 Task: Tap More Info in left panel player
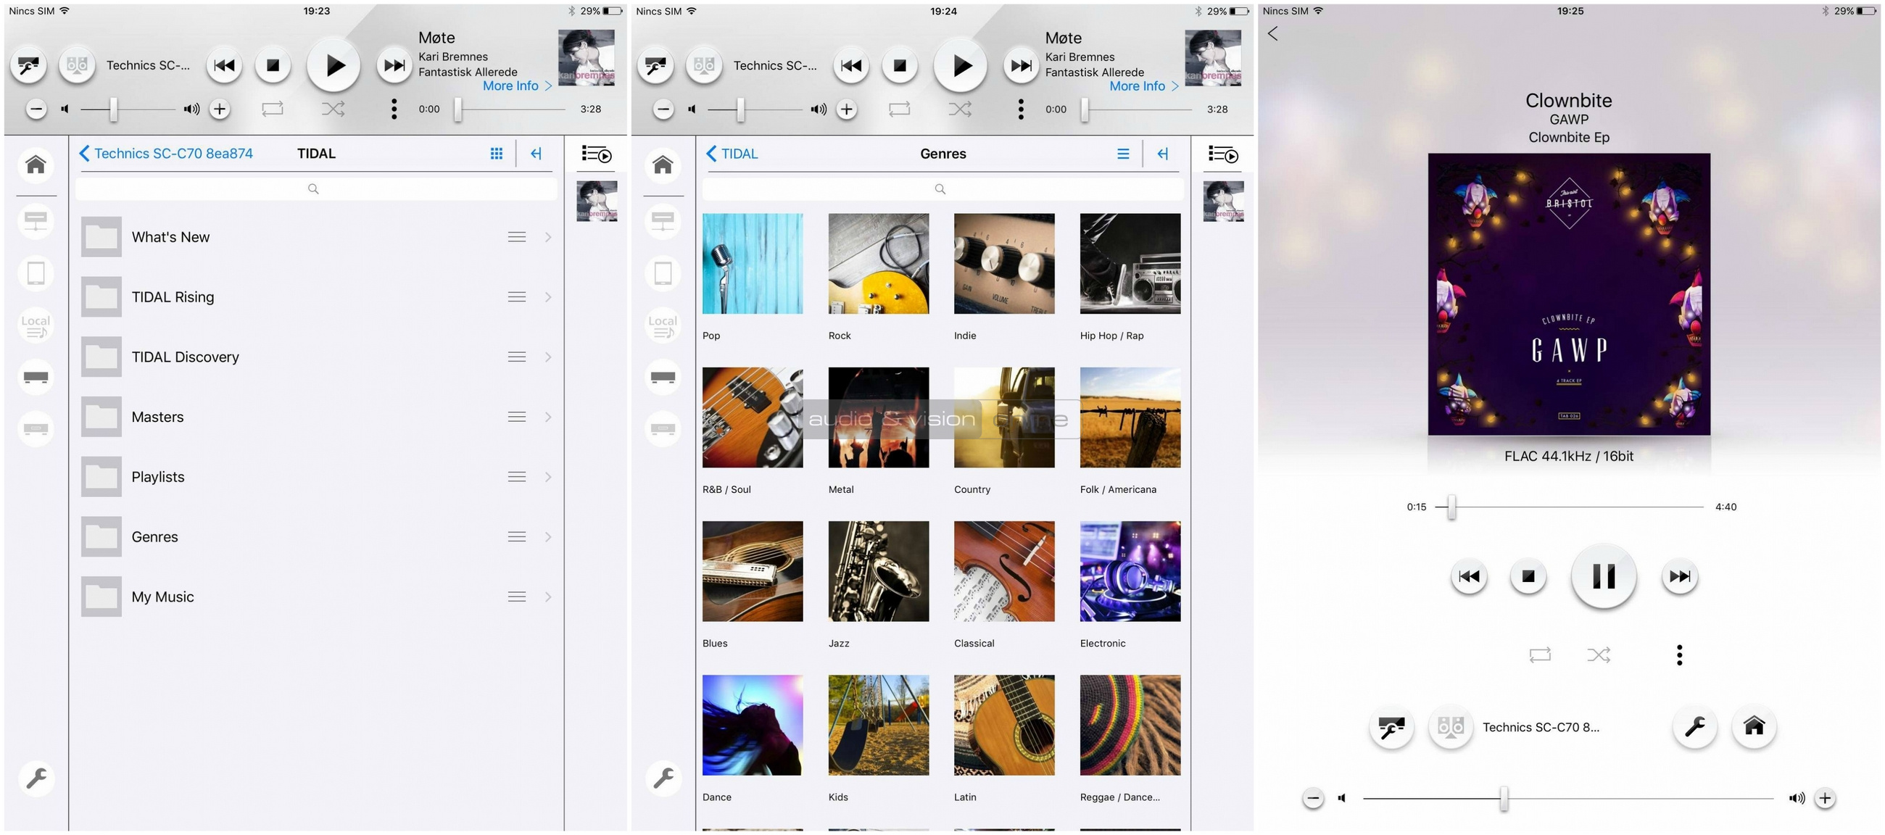(517, 86)
